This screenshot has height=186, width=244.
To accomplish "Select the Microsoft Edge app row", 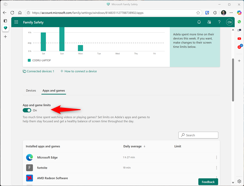I will 121,157.
